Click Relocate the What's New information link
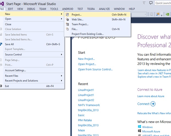171x136 pixels. click(x=154, y=113)
